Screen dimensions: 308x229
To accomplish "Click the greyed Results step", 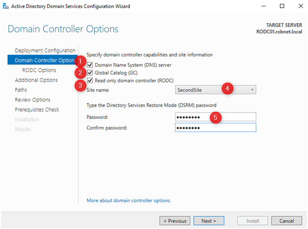I will tap(23, 129).
